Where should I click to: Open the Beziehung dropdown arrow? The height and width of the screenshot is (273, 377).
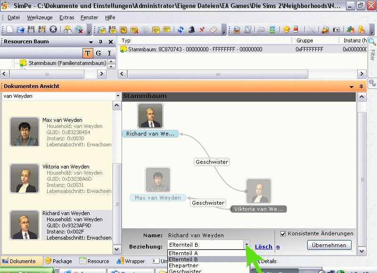tap(246, 245)
